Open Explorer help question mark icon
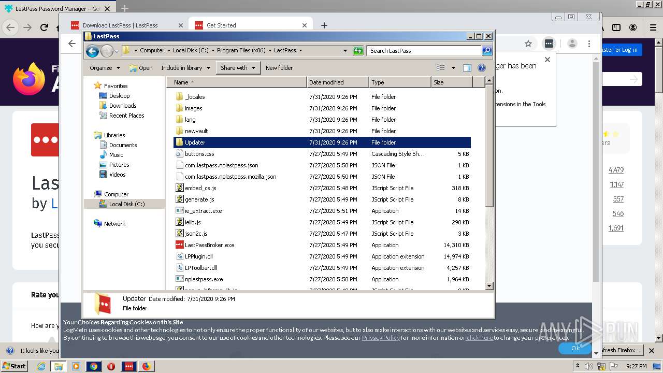663x373 pixels. 481,68
